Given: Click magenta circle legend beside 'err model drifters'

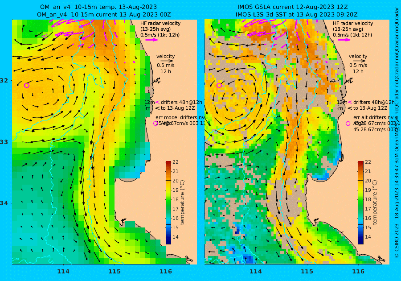Looking at the screenshot, I should tap(155, 124).
